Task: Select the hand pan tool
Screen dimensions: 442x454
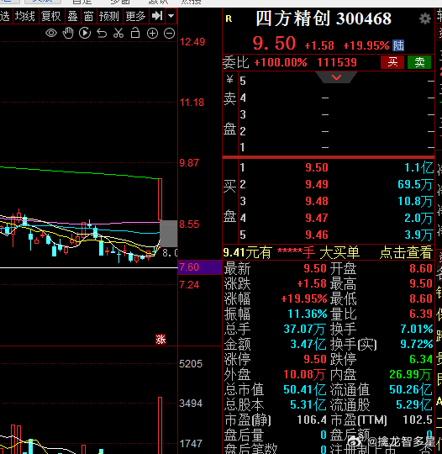Action: [68, 33]
